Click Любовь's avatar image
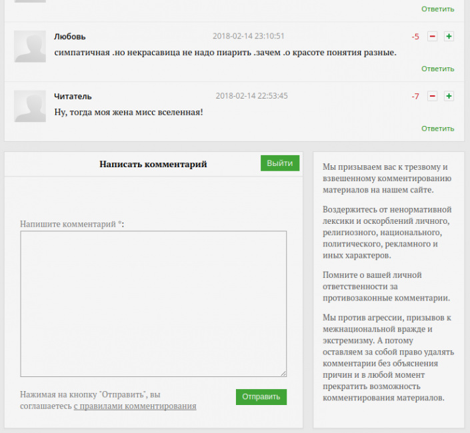470x433 pixels. [x=30, y=47]
